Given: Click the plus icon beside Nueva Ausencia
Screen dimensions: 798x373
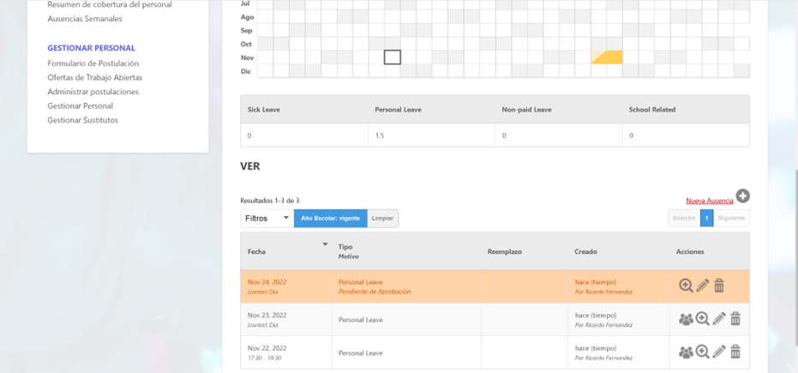Looking at the screenshot, I should click(742, 196).
